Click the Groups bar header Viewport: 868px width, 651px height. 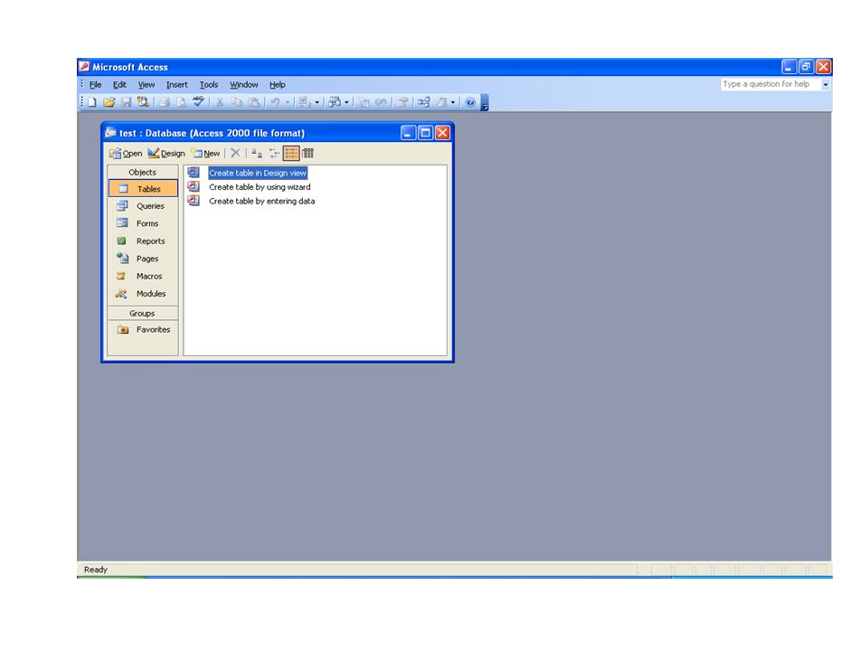pyautogui.click(x=143, y=314)
